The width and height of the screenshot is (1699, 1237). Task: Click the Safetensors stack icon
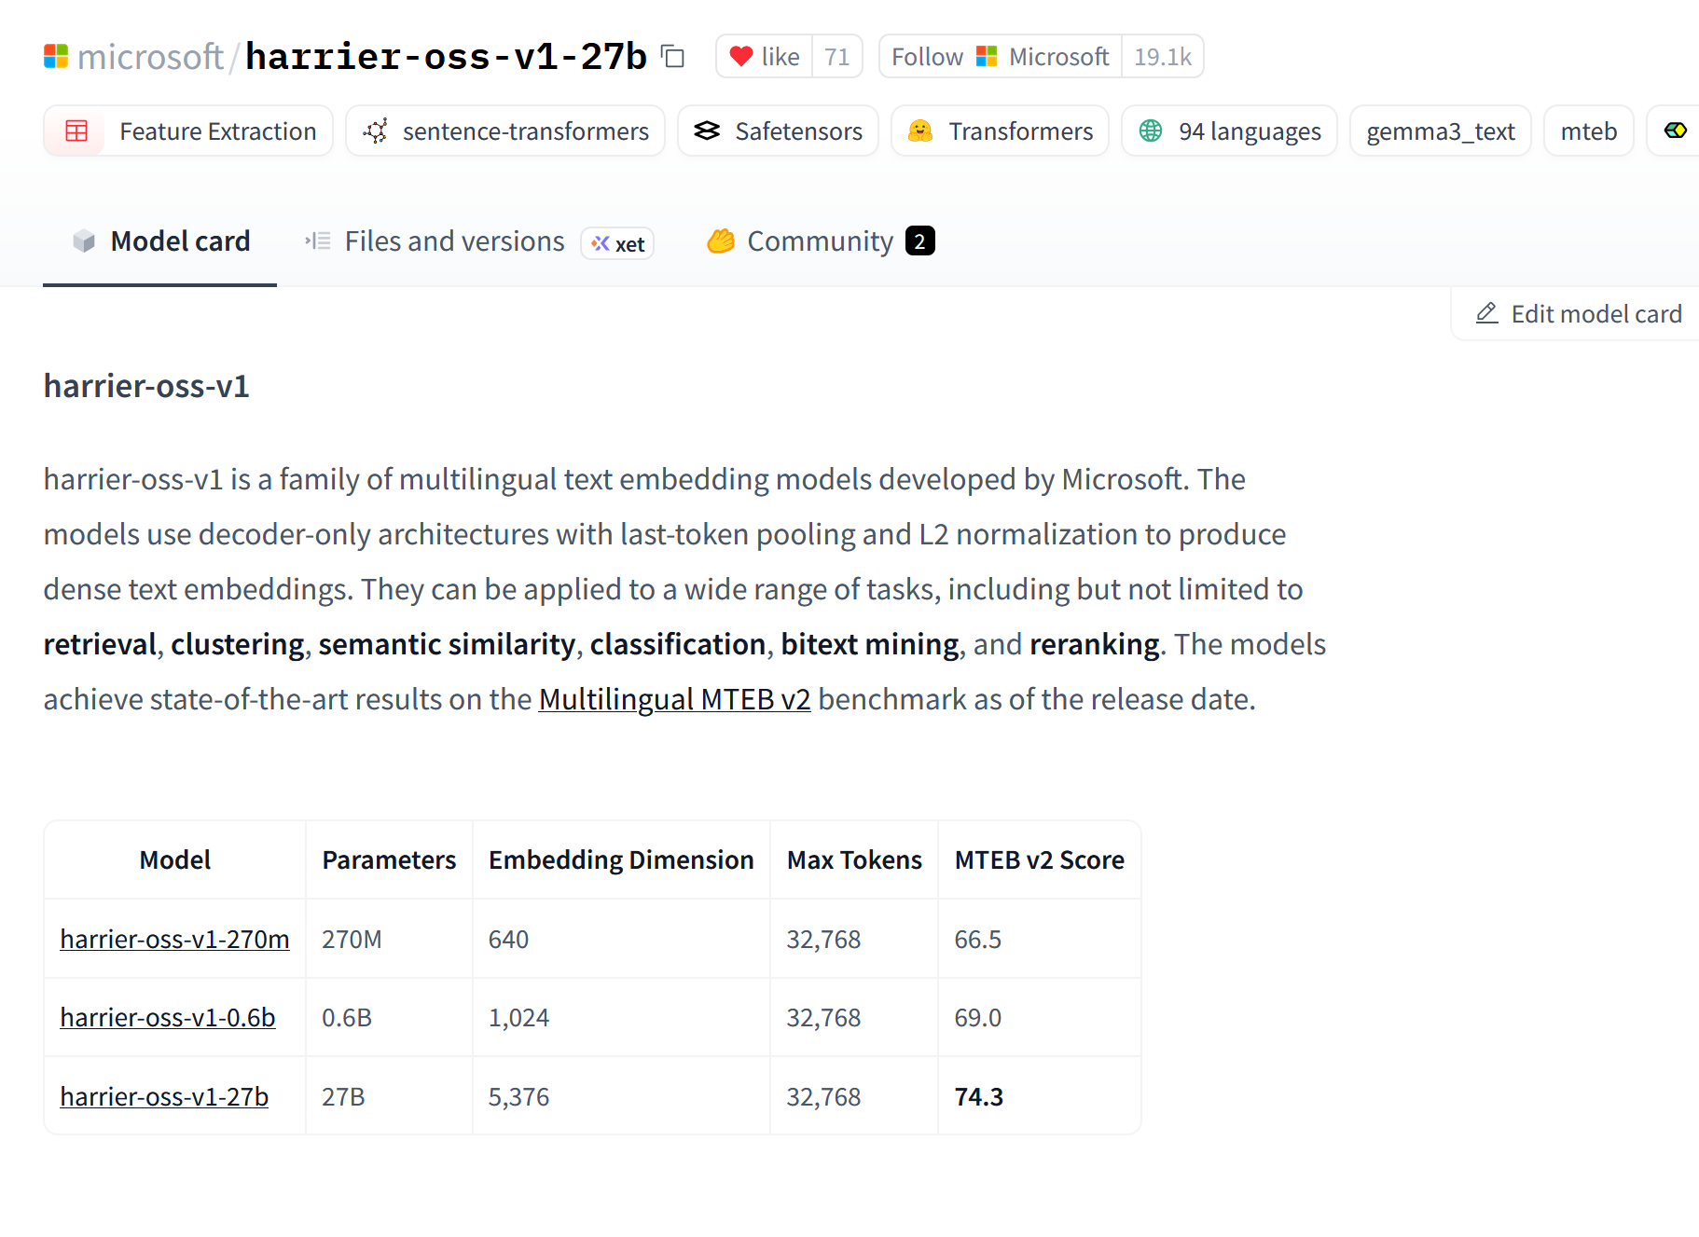point(707,131)
